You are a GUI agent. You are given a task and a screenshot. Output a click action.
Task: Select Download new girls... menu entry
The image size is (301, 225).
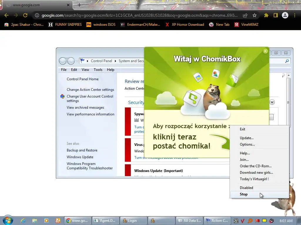click(x=259, y=173)
